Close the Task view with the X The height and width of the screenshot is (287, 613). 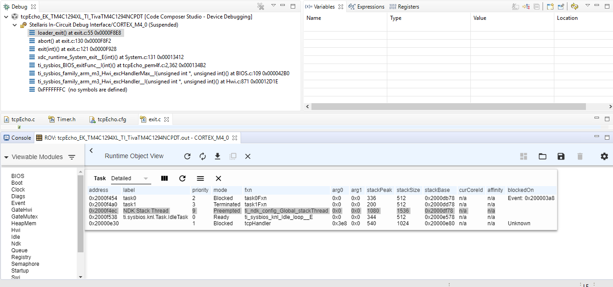(x=218, y=178)
